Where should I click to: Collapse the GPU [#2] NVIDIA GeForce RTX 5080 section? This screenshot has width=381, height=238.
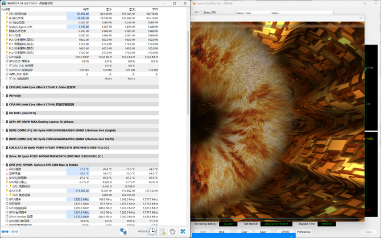pos(4,164)
